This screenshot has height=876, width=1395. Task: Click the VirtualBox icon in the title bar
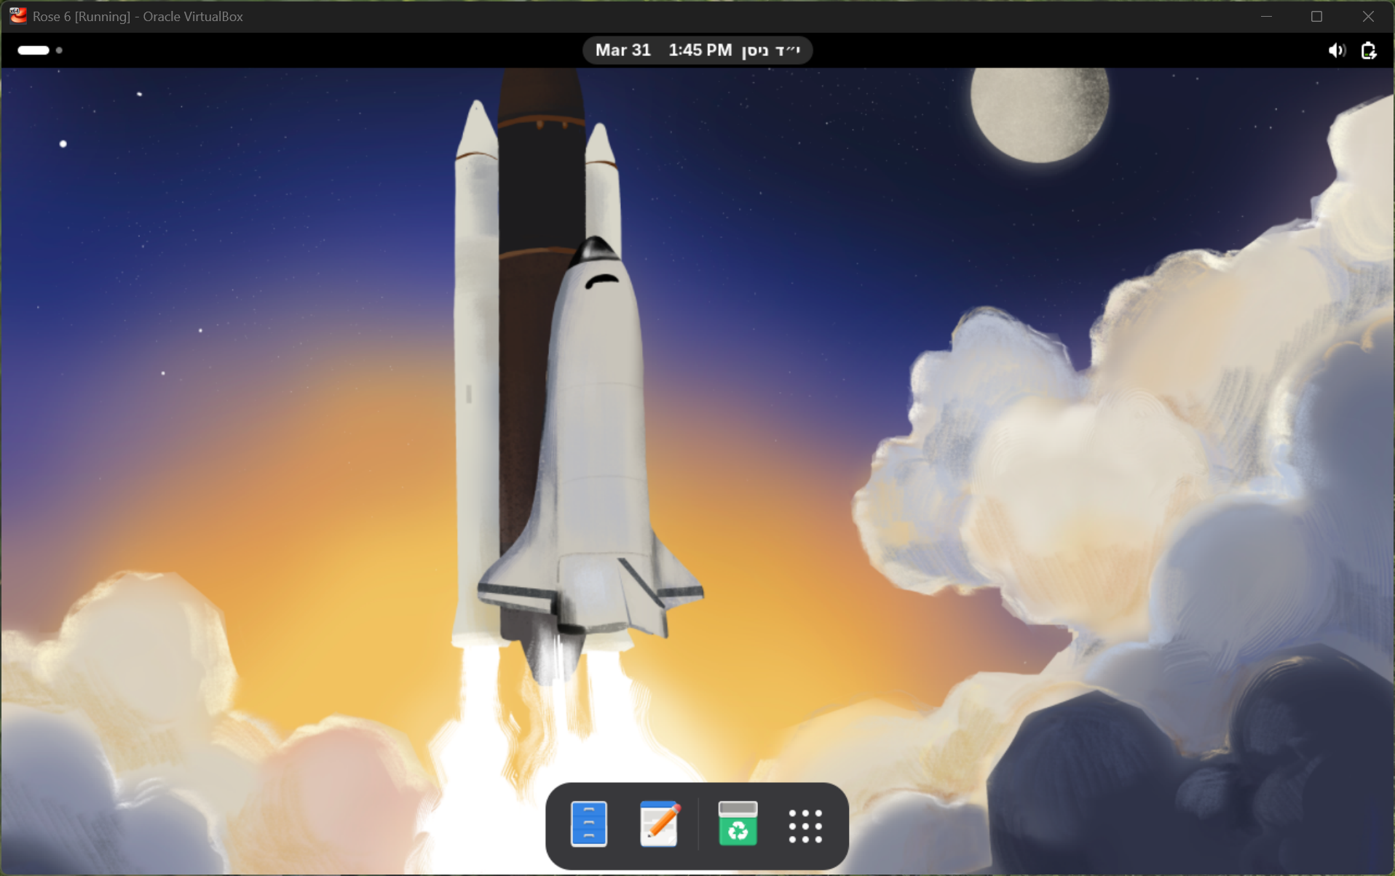pos(17,16)
